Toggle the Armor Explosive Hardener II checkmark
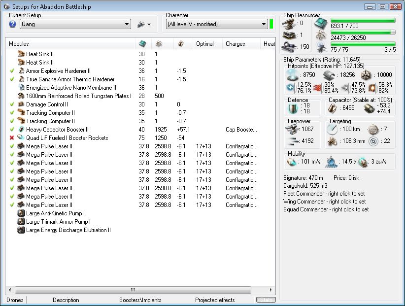The width and height of the screenshot is (405, 306). point(12,71)
